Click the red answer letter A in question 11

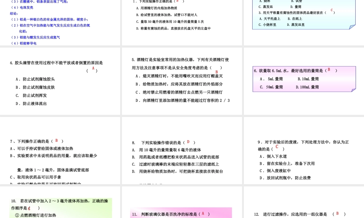click(x=203, y=214)
